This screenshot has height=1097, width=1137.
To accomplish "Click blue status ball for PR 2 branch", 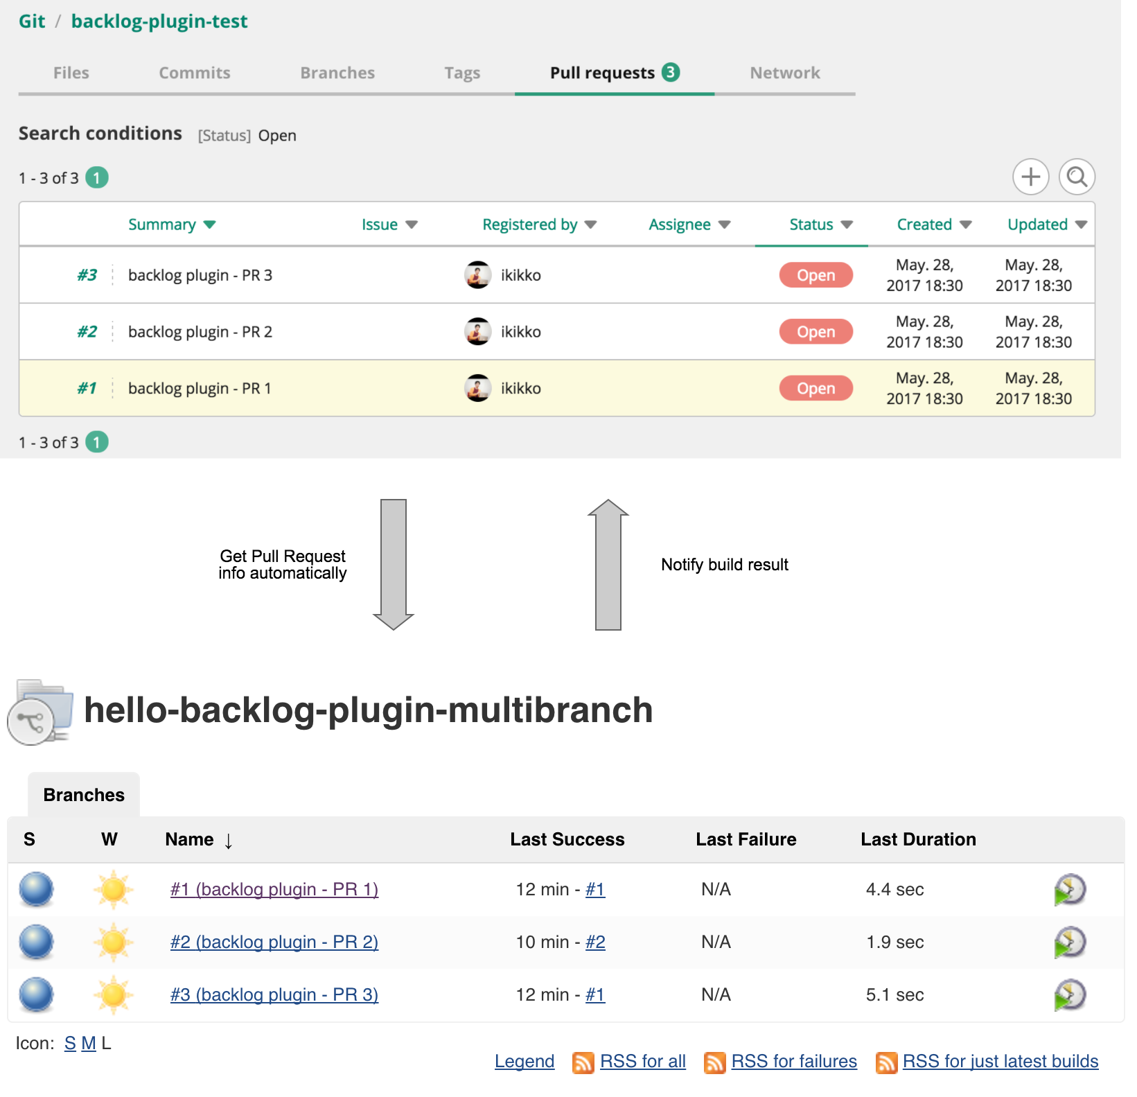I will [36, 942].
